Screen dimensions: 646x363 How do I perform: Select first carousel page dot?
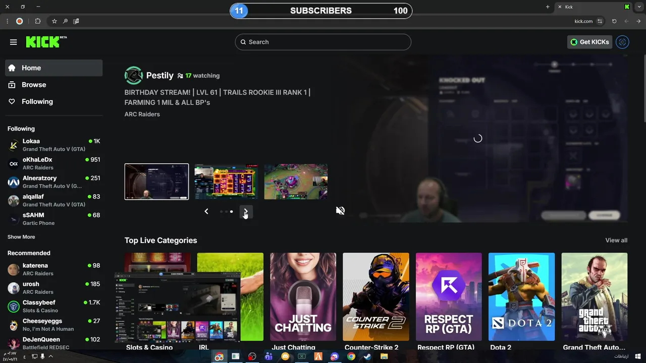(221, 212)
